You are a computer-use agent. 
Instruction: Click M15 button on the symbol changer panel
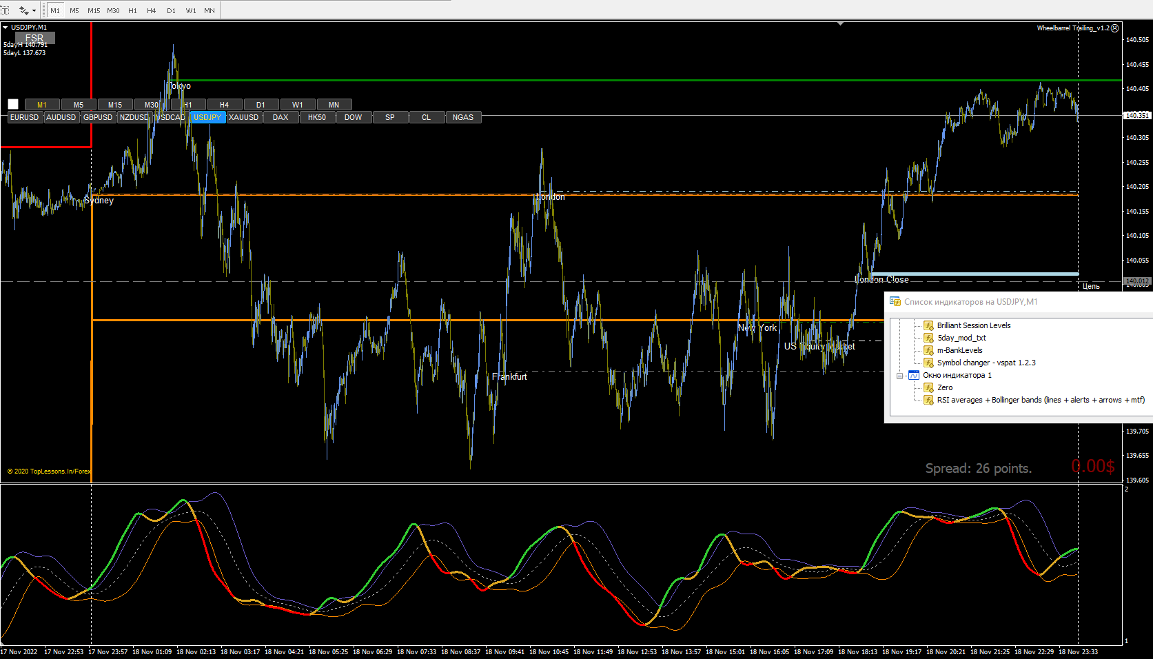click(x=115, y=105)
